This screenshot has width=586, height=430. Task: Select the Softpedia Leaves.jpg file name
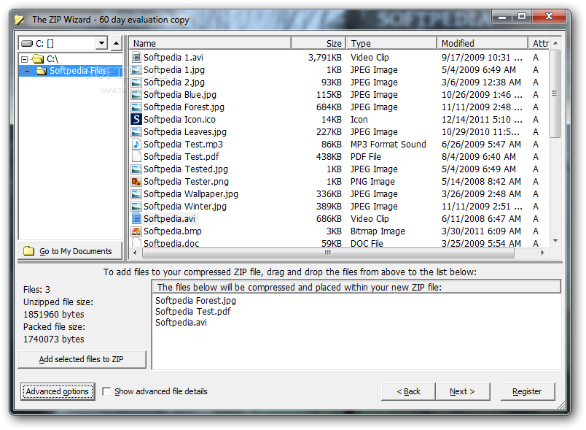(185, 132)
